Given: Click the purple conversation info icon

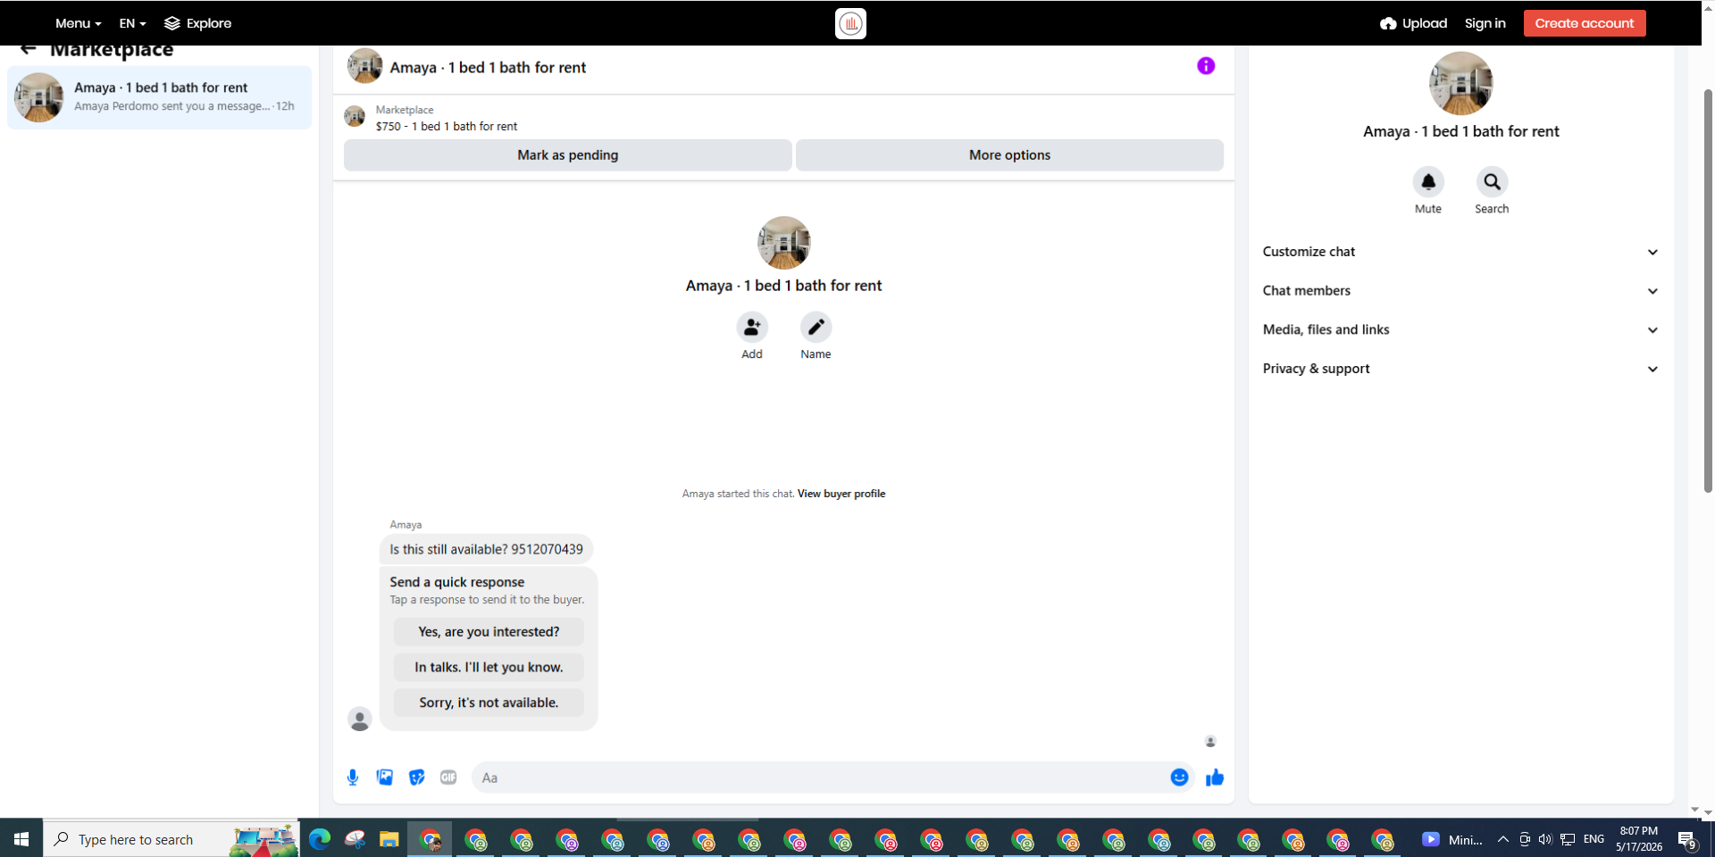Looking at the screenshot, I should 1206,66.
